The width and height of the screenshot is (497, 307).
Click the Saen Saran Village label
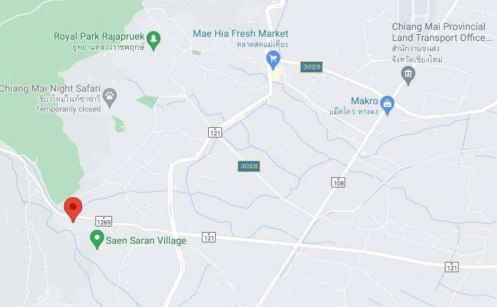pyautogui.click(x=146, y=240)
